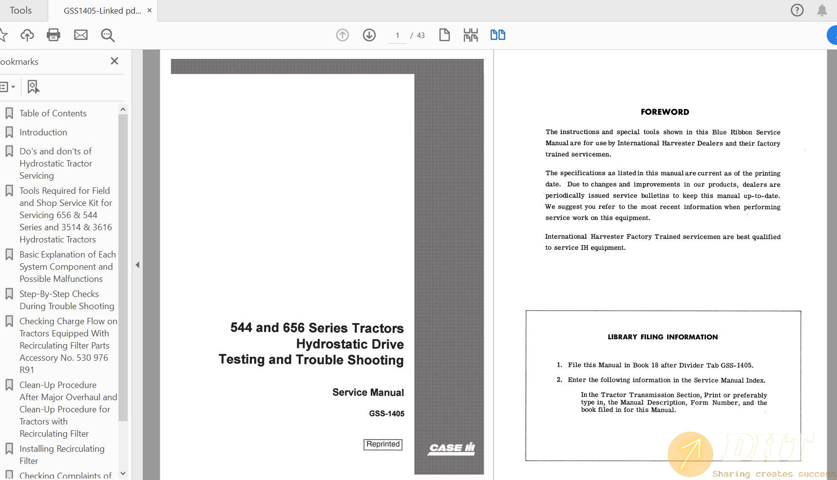Click the email envelope icon

pyautogui.click(x=81, y=35)
